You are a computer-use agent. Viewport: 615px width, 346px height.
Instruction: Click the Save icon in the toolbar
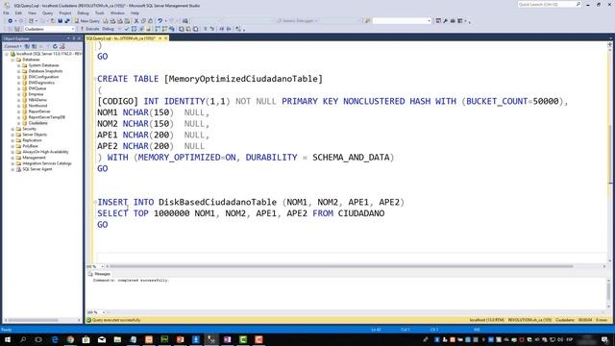pos(60,21)
